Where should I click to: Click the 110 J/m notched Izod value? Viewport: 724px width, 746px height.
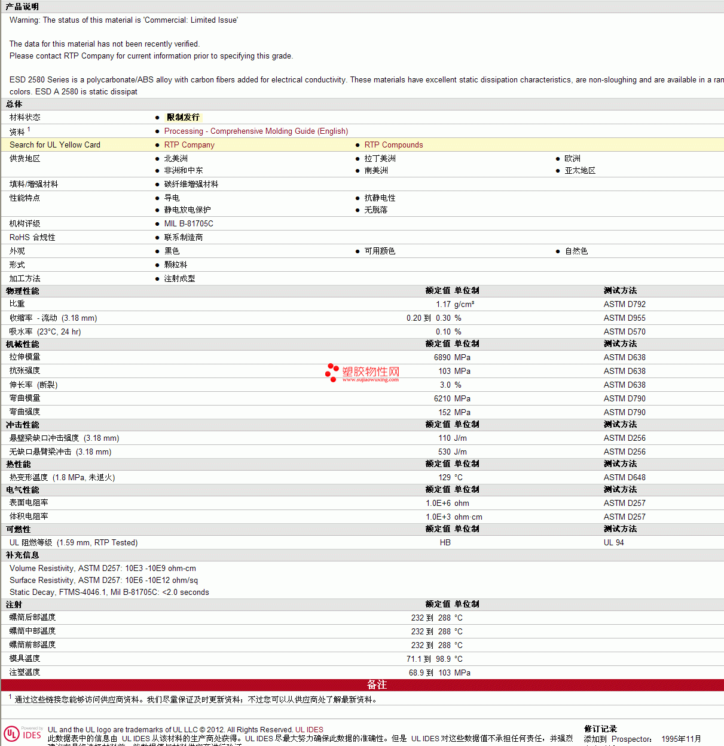453,438
